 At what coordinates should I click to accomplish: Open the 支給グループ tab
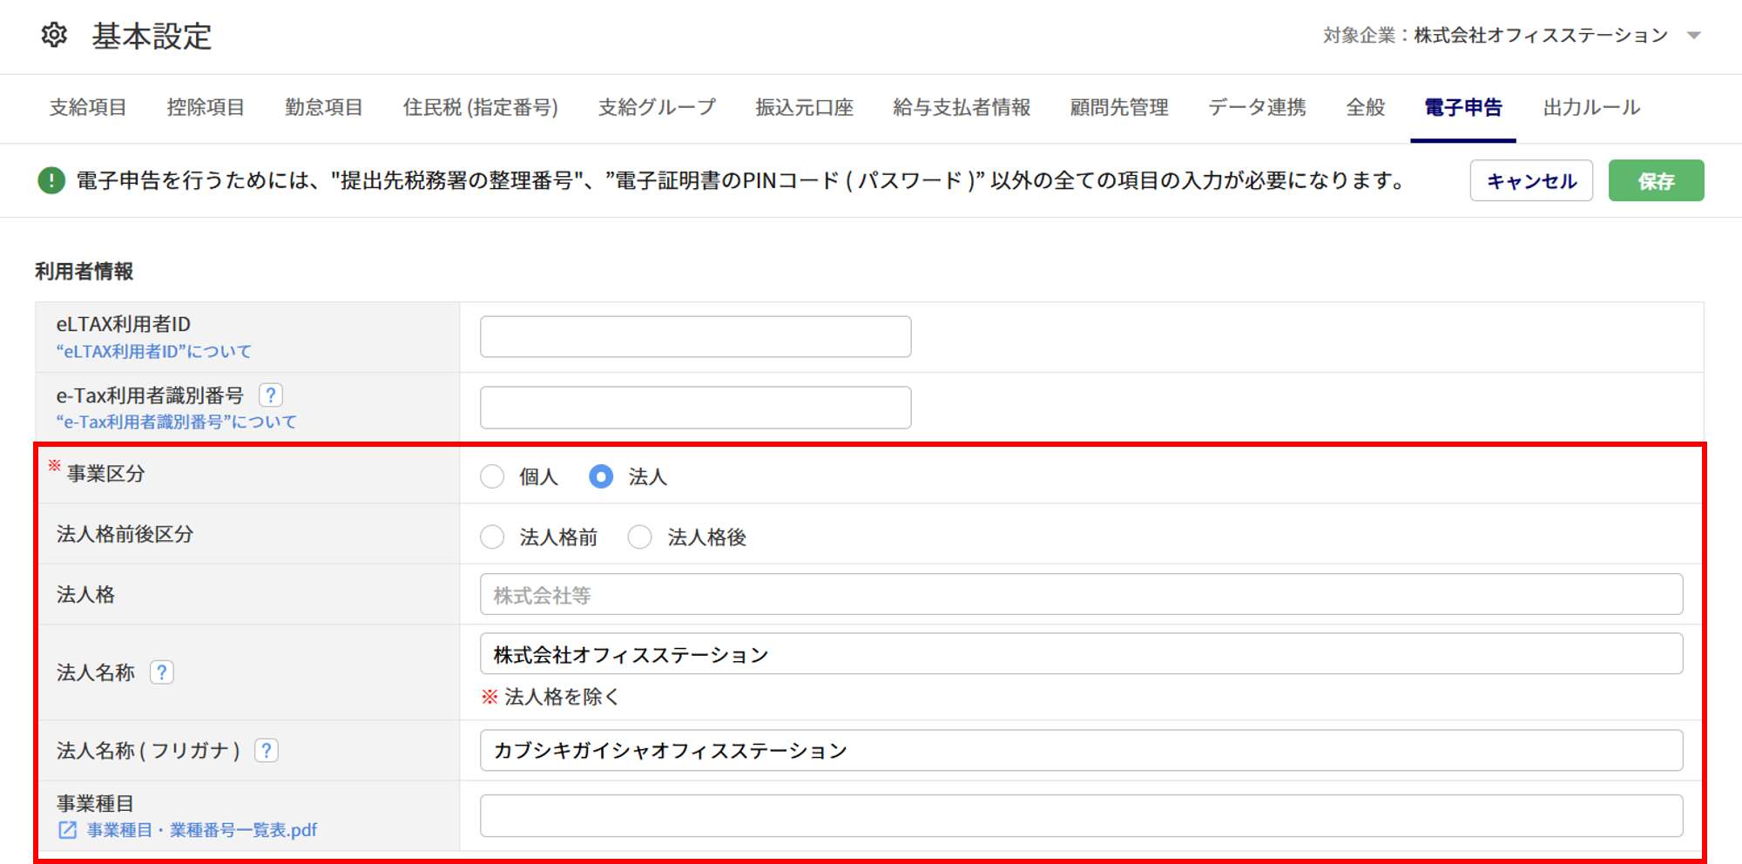point(657,107)
